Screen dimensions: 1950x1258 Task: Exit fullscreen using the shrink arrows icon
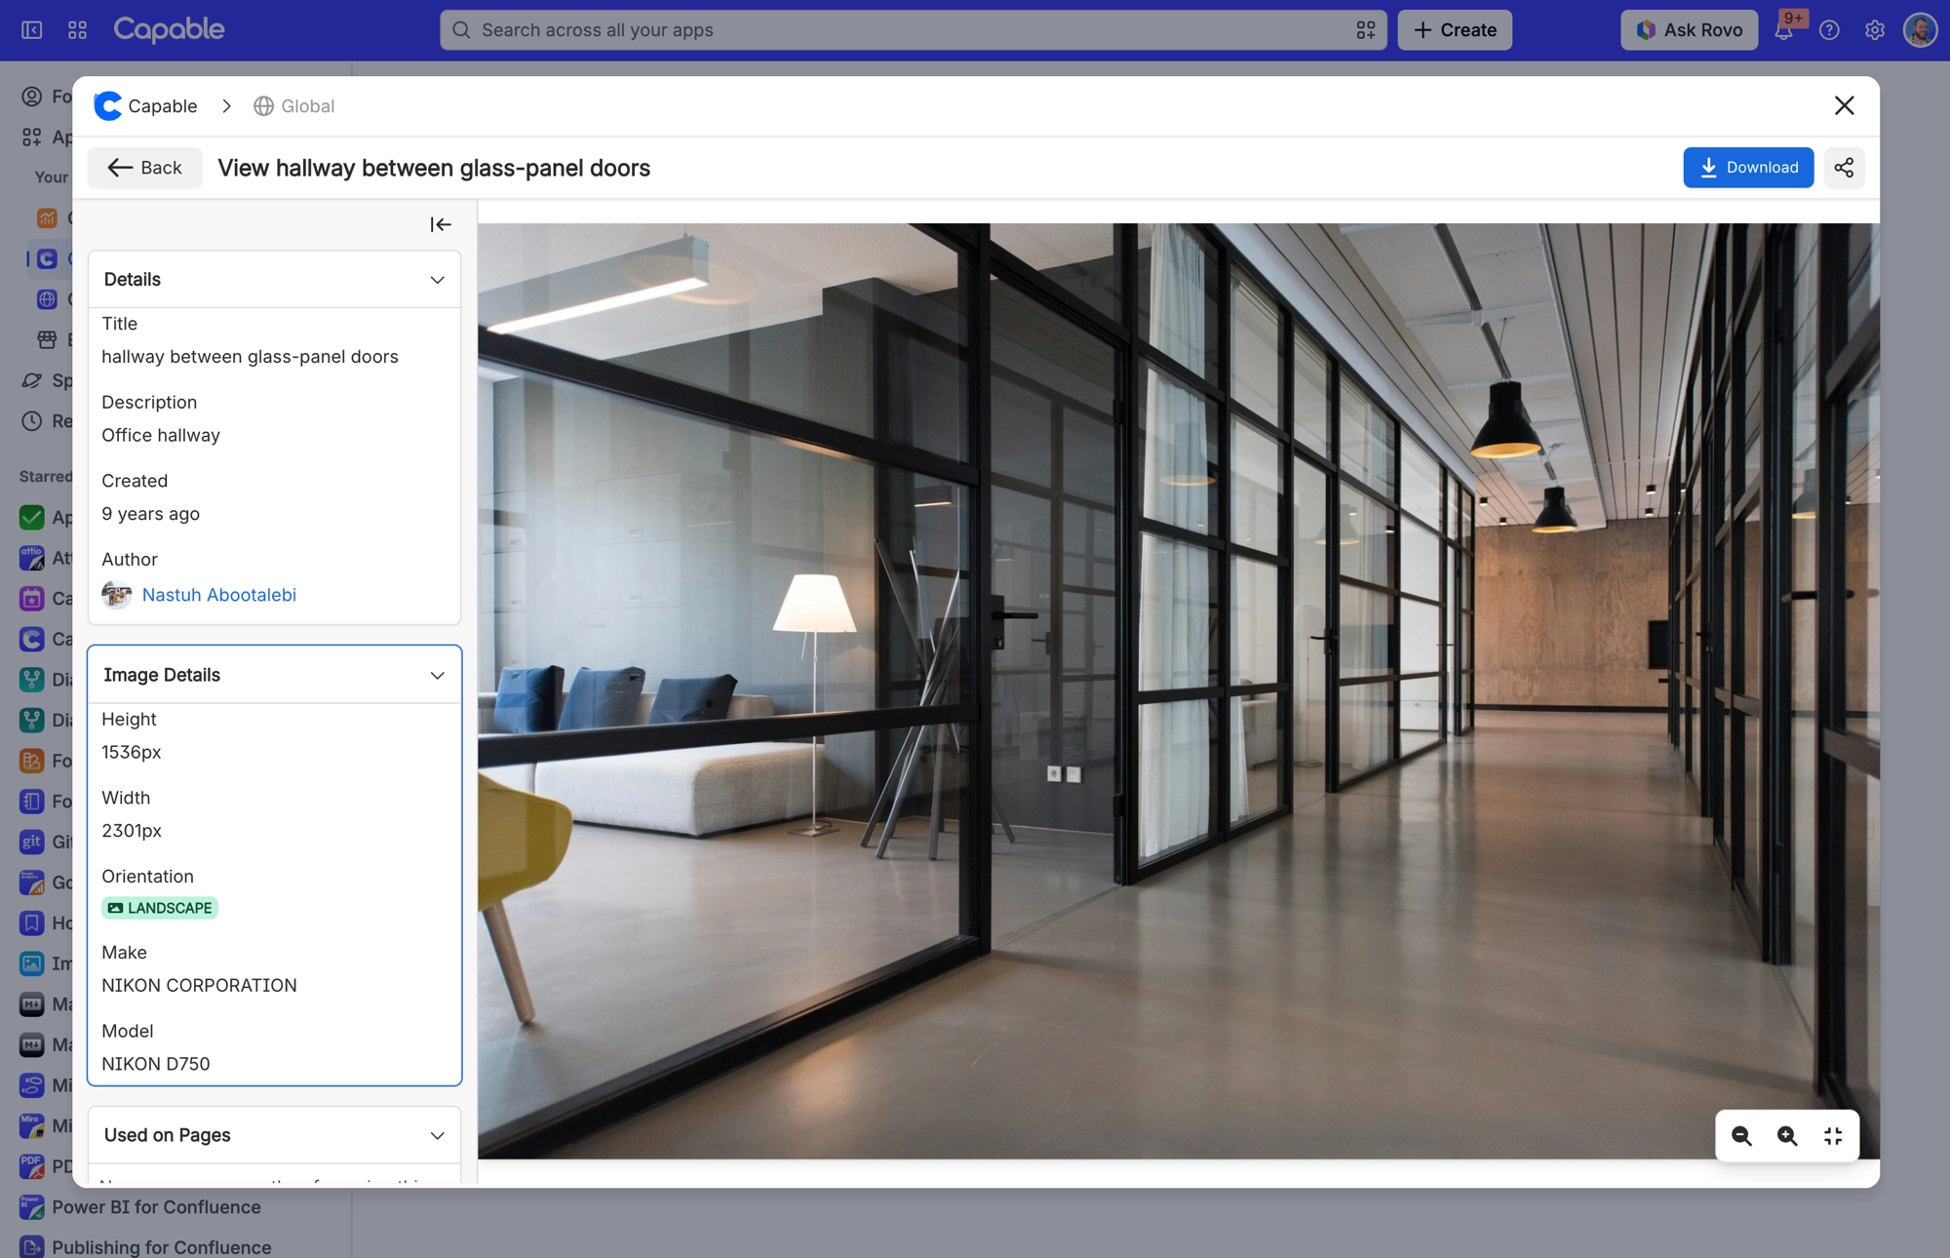pos(1833,1136)
